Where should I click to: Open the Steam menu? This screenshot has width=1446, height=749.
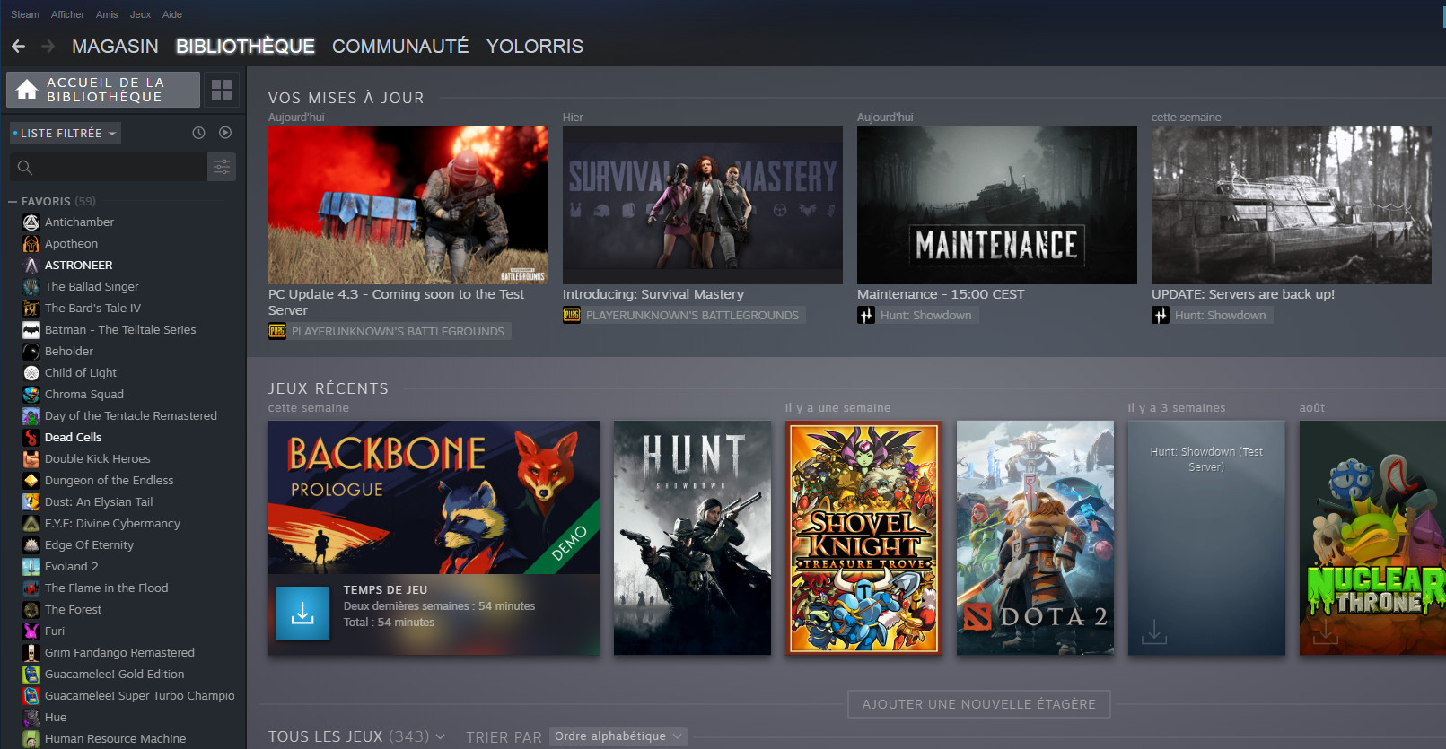tap(25, 14)
